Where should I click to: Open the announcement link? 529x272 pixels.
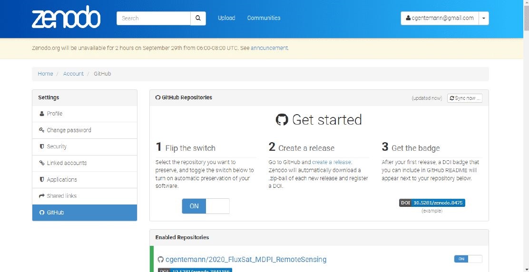tap(269, 48)
